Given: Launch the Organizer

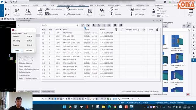Looking at the screenshot, I should pos(102,12).
